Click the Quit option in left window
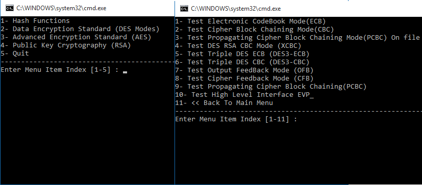The width and height of the screenshot is (422, 185). (15, 53)
